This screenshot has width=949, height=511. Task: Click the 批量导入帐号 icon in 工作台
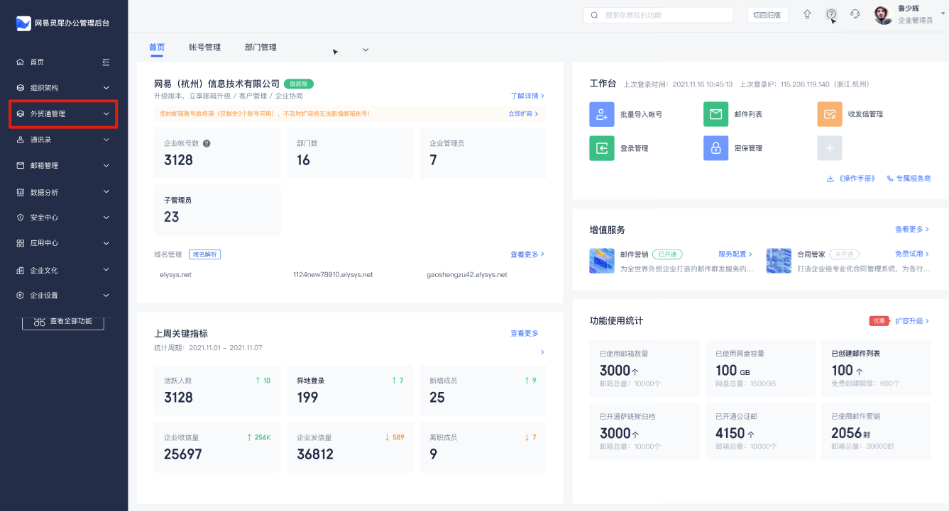pyautogui.click(x=601, y=114)
